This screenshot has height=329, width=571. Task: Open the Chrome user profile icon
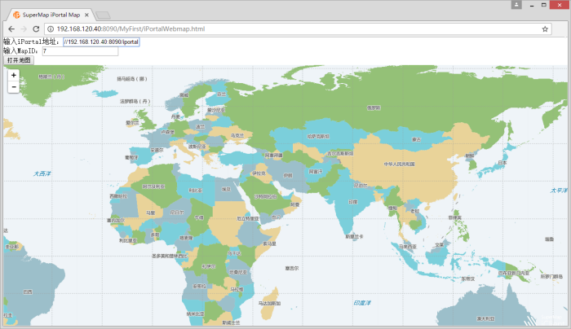[x=517, y=5]
